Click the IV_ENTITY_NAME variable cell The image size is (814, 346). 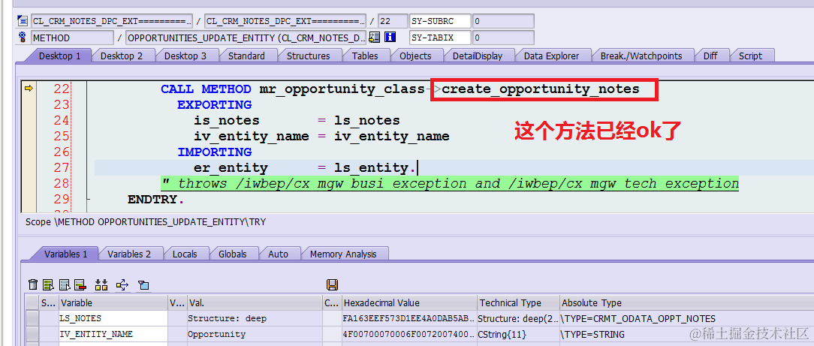(113, 334)
